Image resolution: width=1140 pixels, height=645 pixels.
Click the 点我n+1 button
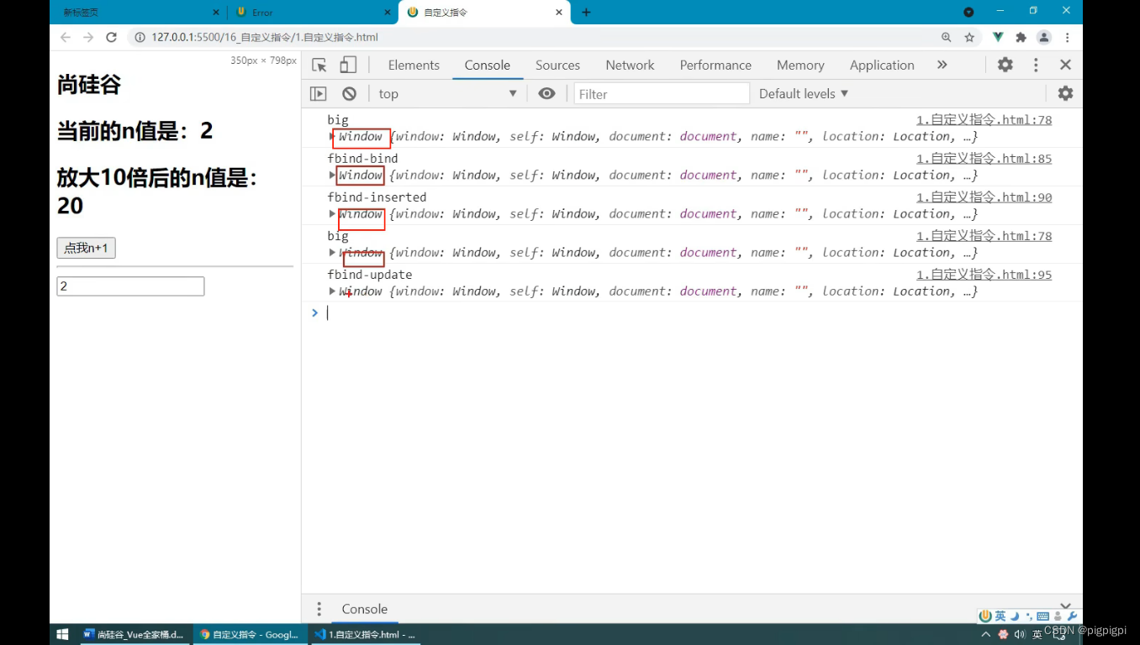[86, 248]
